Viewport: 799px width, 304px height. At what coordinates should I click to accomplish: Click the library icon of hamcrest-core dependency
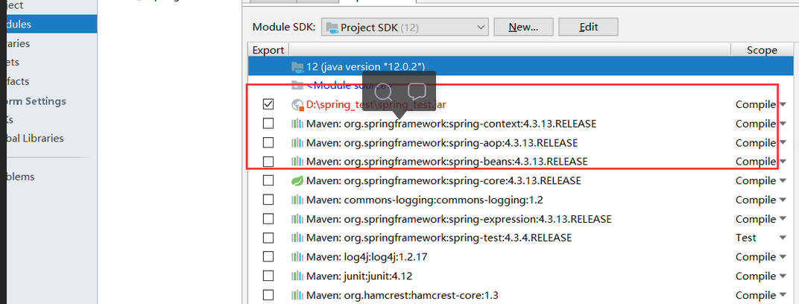click(x=297, y=295)
